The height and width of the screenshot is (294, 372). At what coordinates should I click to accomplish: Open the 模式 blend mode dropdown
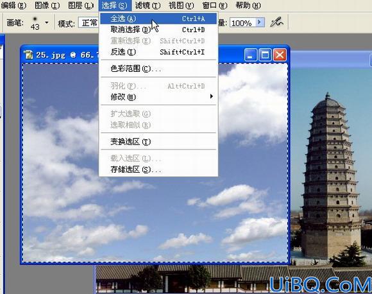coord(89,23)
